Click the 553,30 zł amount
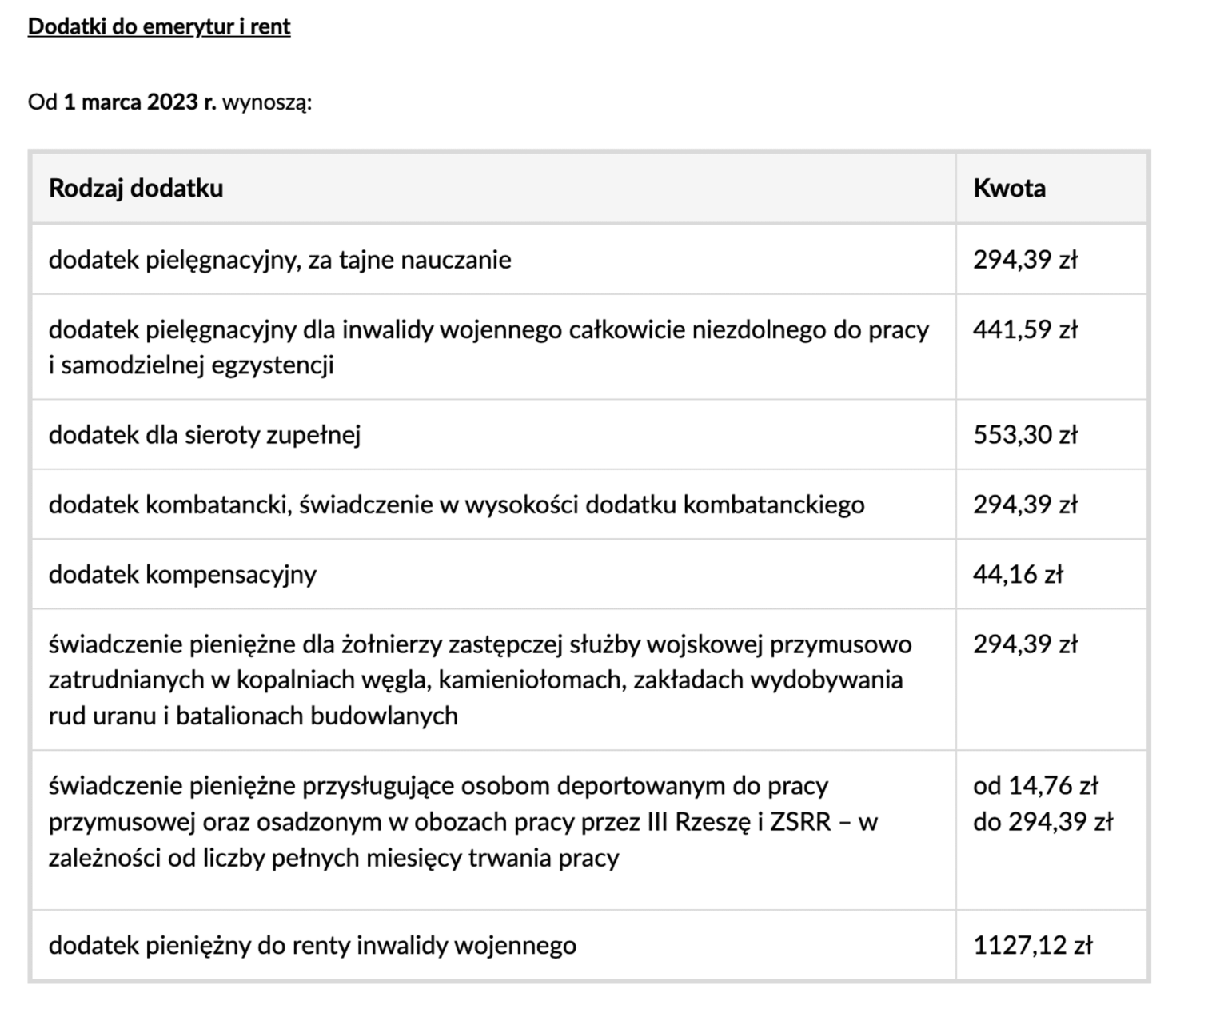This screenshot has height=1021, width=1228. coord(1025,435)
